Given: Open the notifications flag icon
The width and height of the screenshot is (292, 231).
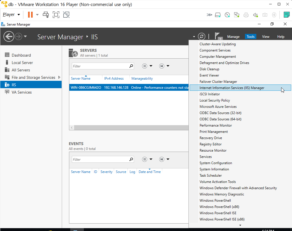Looking at the screenshot, I should pyautogui.click(x=219, y=36).
